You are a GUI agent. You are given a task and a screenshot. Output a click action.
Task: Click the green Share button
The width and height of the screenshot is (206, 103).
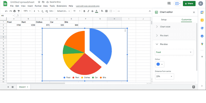[189, 4]
